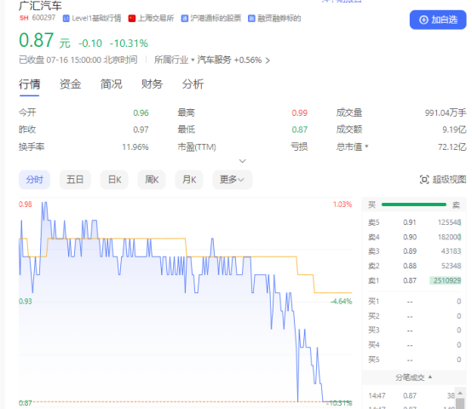
Task: Click the 上海交易所 flag icon
Action: [131, 19]
